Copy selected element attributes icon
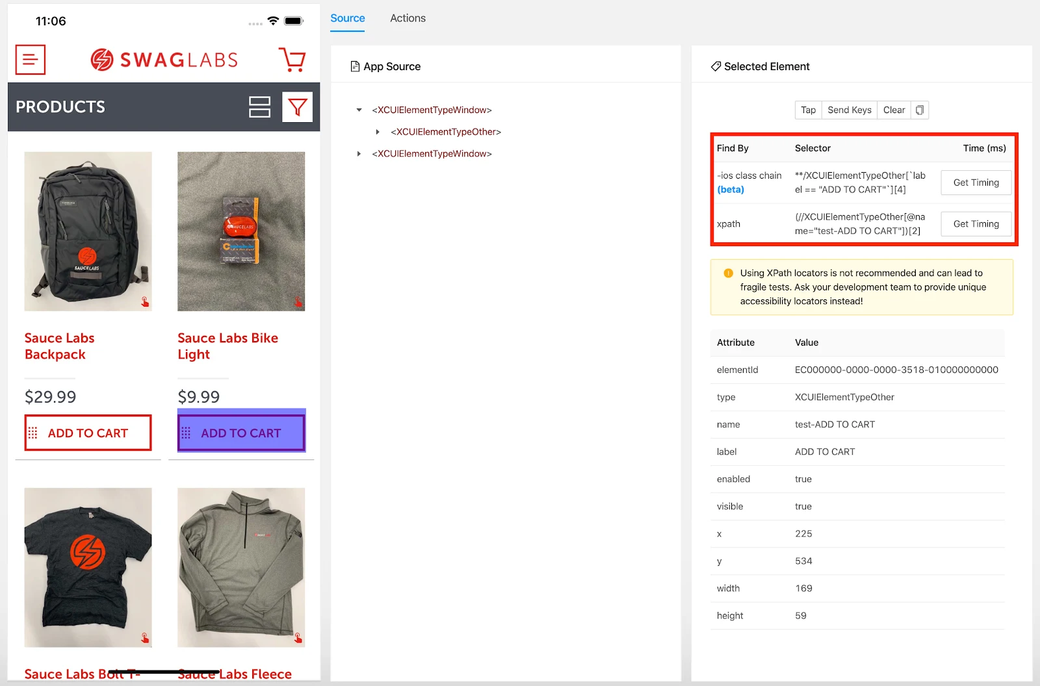1040x686 pixels. [x=920, y=110]
